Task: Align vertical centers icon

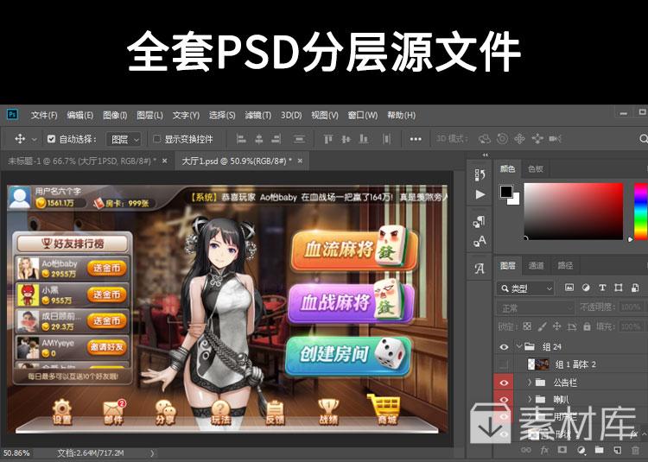Action: click(346, 139)
